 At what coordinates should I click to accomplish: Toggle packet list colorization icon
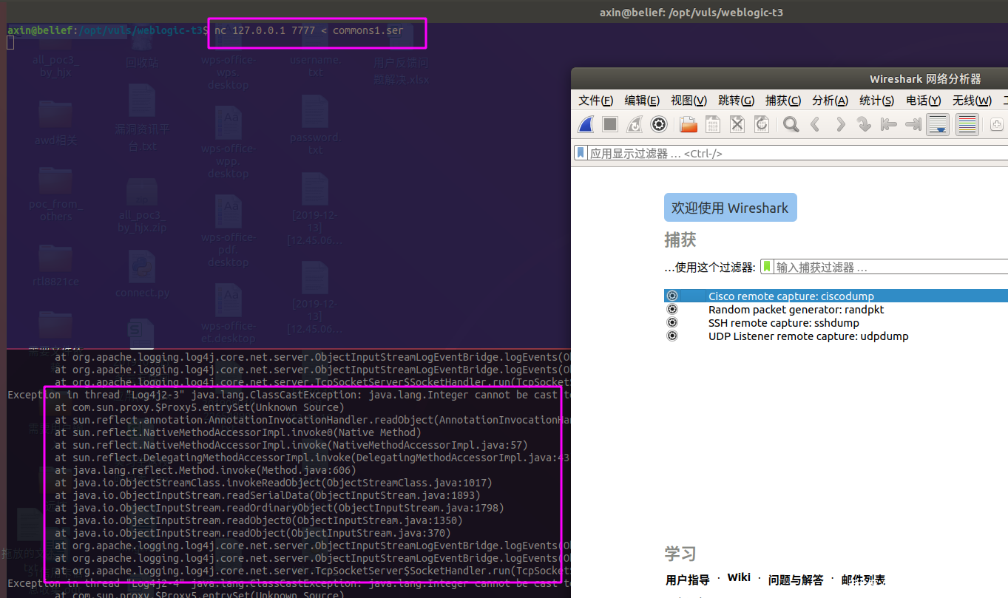[967, 124]
